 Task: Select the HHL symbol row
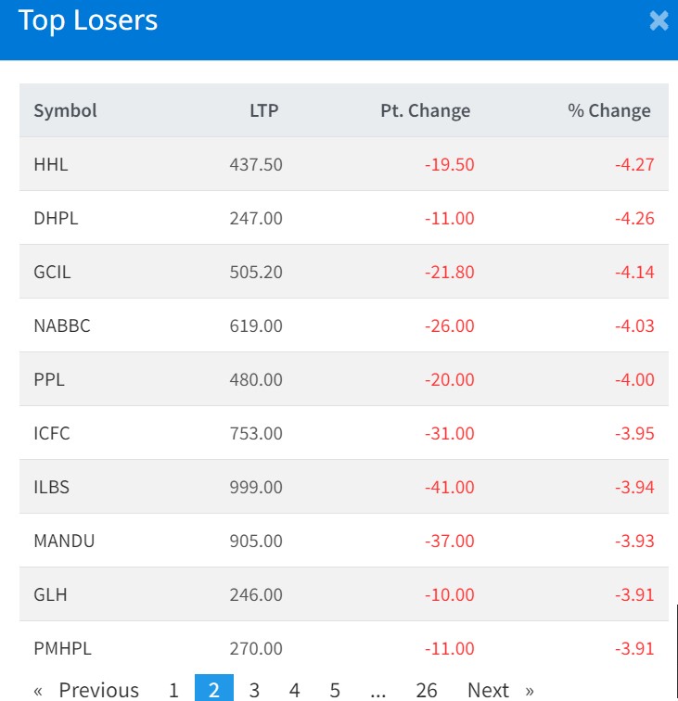pos(51,164)
